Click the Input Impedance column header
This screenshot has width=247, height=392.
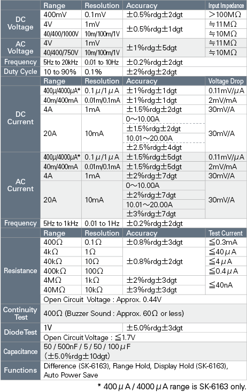pyautogui.click(x=226, y=5)
